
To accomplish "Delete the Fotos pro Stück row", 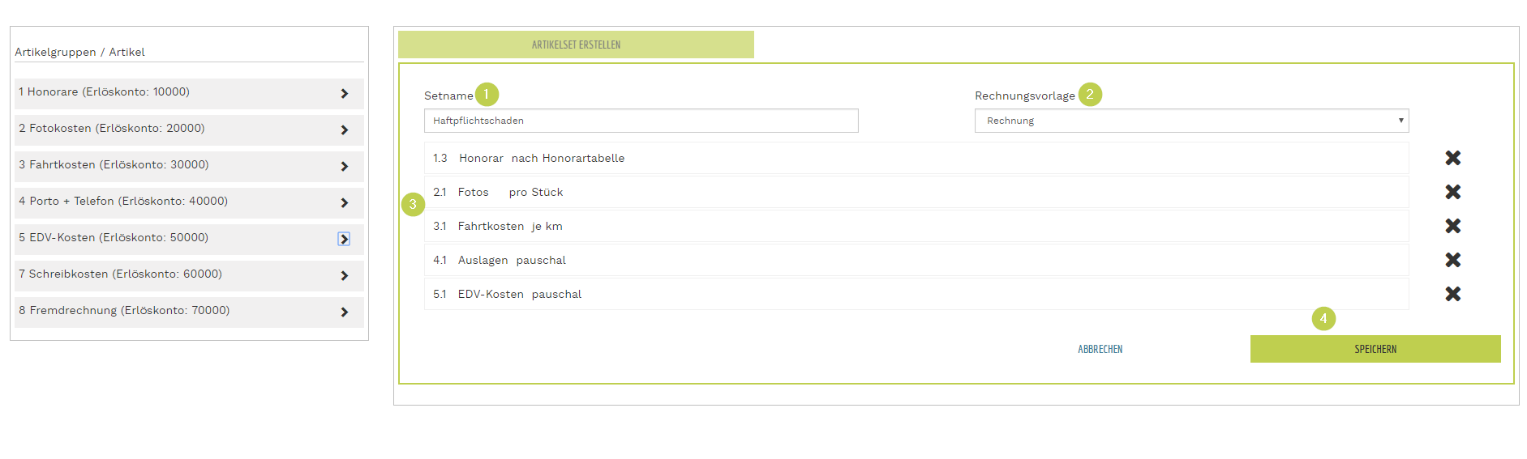I will [x=1452, y=192].
